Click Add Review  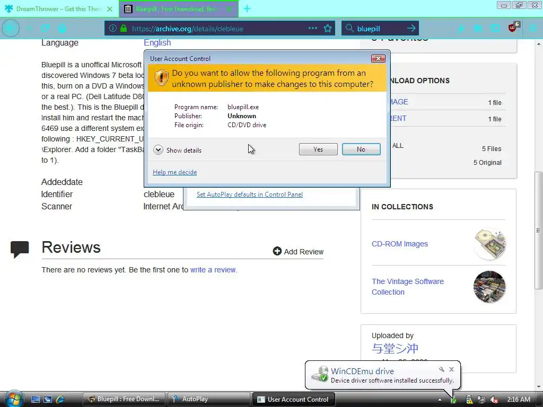point(298,252)
